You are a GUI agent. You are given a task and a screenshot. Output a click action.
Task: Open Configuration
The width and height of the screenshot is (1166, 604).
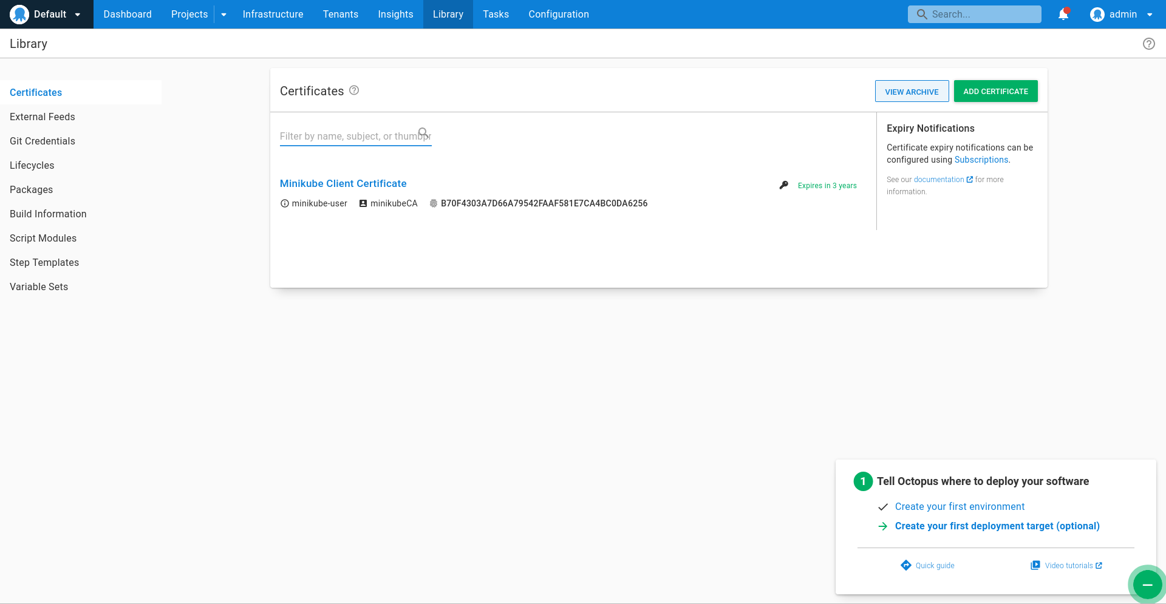[x=559, y=14]
